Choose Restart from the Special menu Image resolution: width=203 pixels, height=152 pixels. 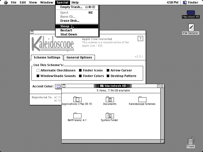click(77, 30)
